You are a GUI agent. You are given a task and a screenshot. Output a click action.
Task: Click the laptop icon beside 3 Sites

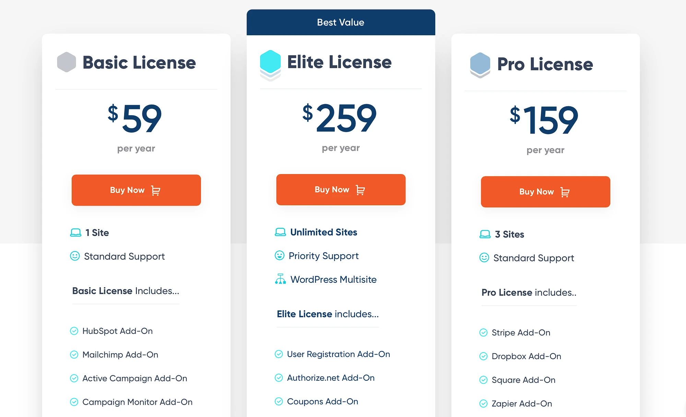tap(485, 234)
